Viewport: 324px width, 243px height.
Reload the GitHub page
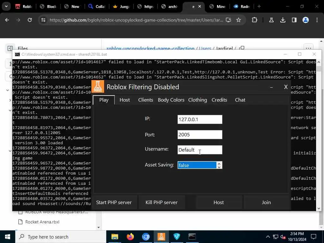point(30,20)
